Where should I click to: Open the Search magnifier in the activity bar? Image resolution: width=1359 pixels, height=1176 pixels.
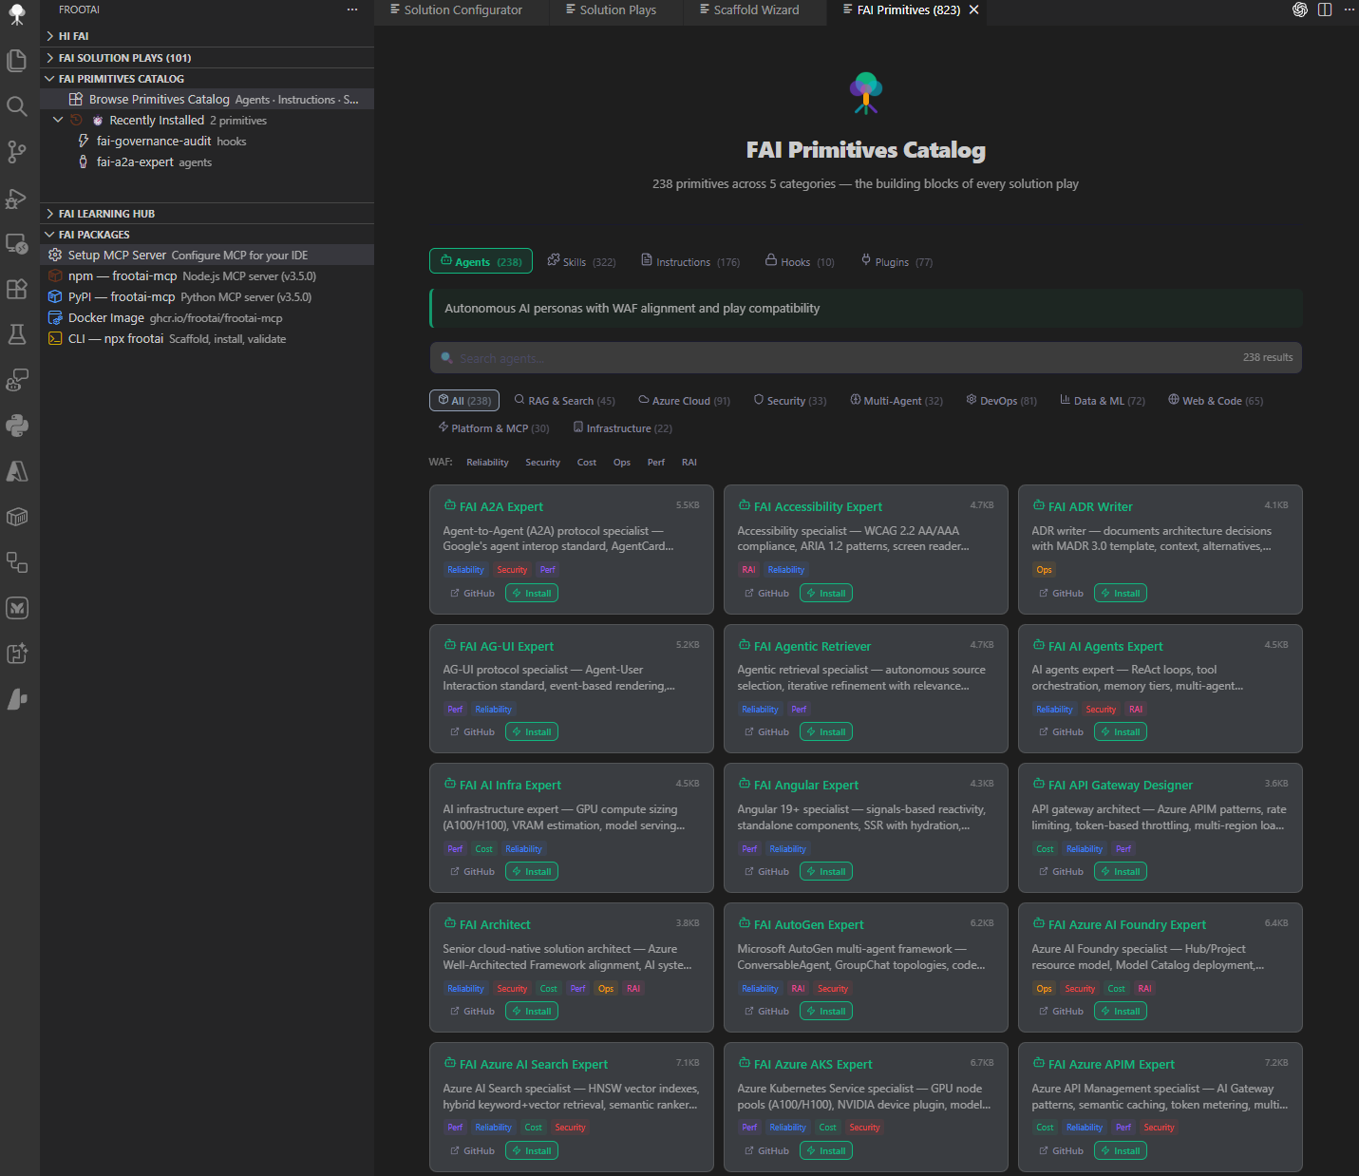(17, 106)
